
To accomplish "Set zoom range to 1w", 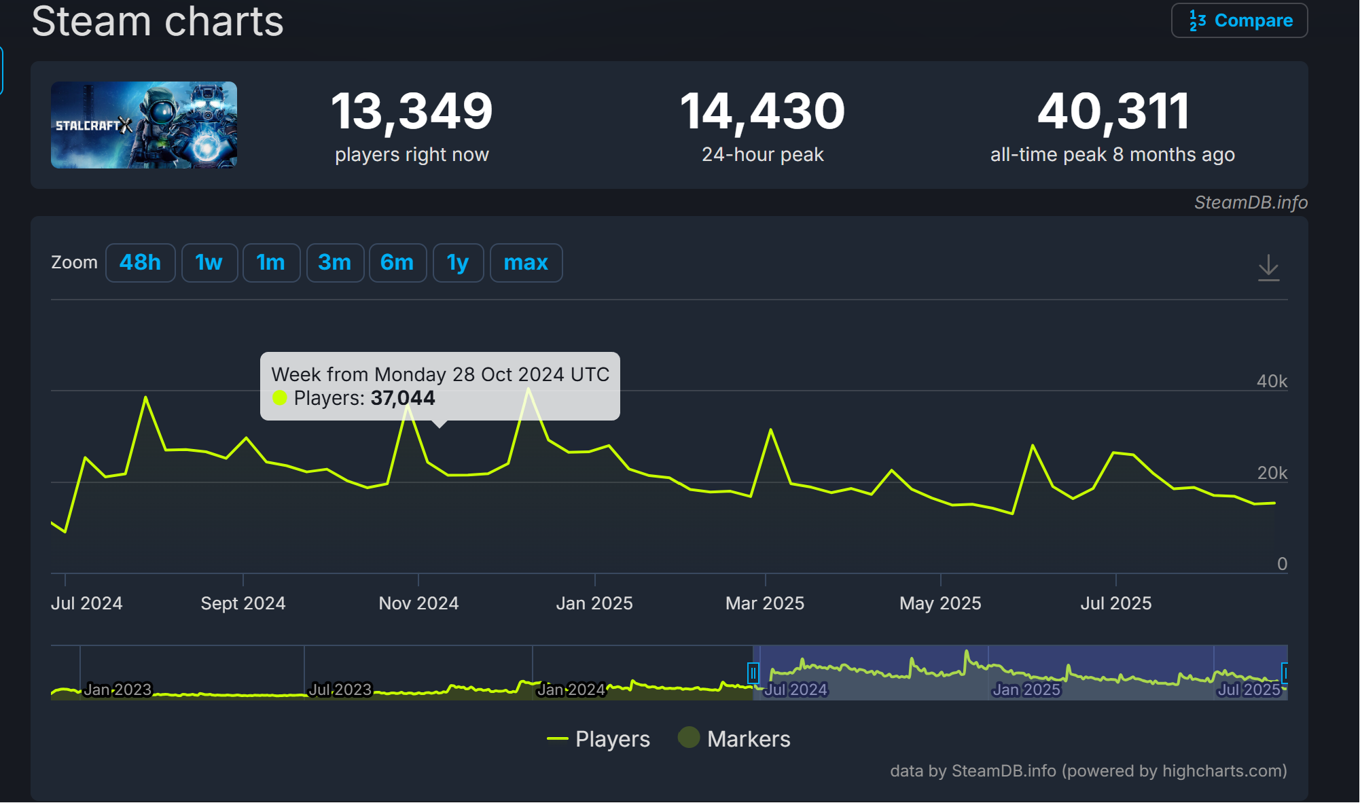I will pyautogui.click(x=209, y=263).
